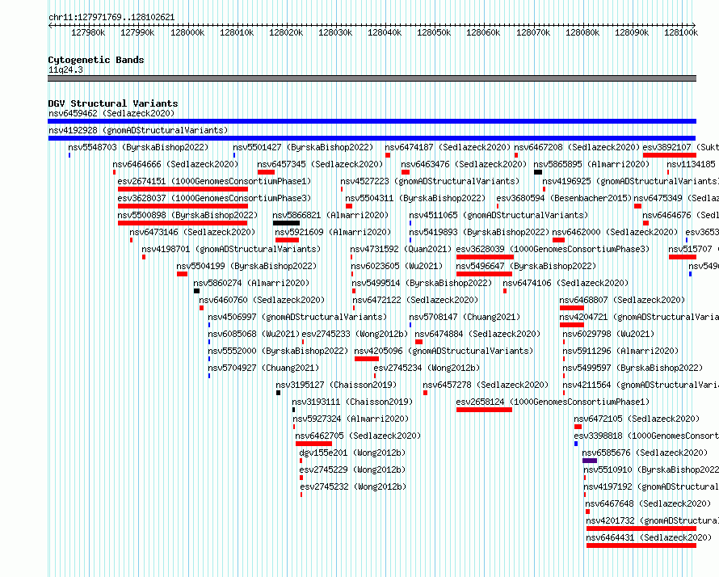Click the nsv5927324 (Almarri2020) label

pos(351,419)
